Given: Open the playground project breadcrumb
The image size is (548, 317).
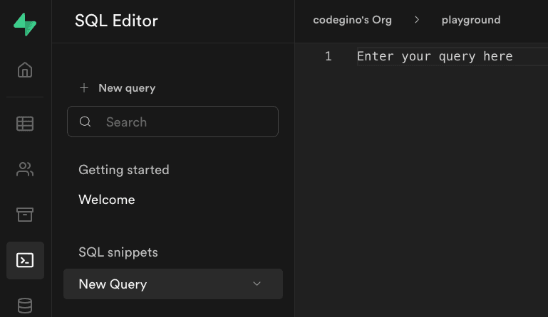Looking at the screenshot, I should pos(470,20).
